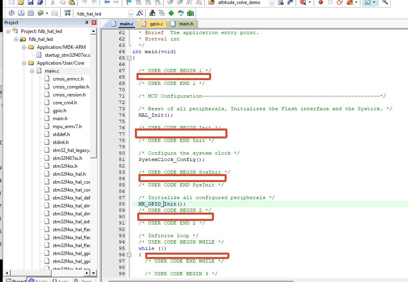Click line number 88 in the gutter
This screenshot has height=282, width=408.
click(x=122, y=204)
